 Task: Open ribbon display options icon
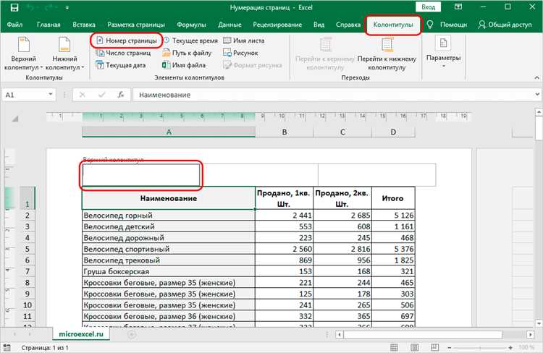(x=458, y=7)
